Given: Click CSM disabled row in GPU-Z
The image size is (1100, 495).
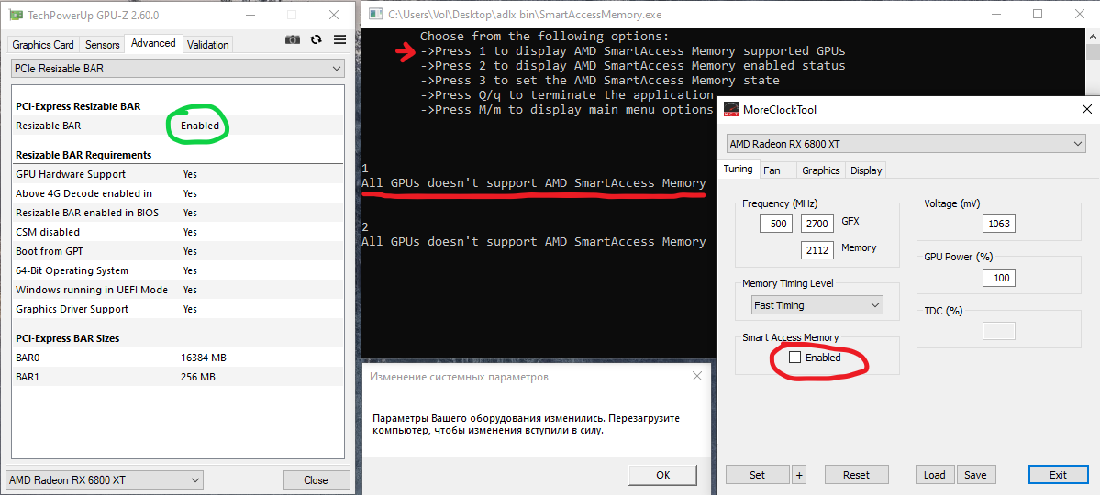Looking at the screenshot, I should click(x=178, y=232).
